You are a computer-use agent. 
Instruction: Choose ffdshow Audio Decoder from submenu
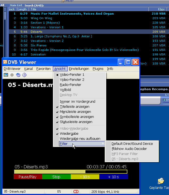pyautogui.click(x=129, y=149)
